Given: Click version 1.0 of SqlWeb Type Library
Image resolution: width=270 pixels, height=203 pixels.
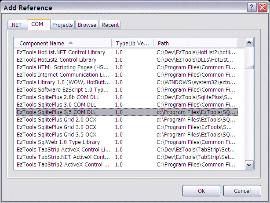Looking at the screenshot, I should point(119,142).
